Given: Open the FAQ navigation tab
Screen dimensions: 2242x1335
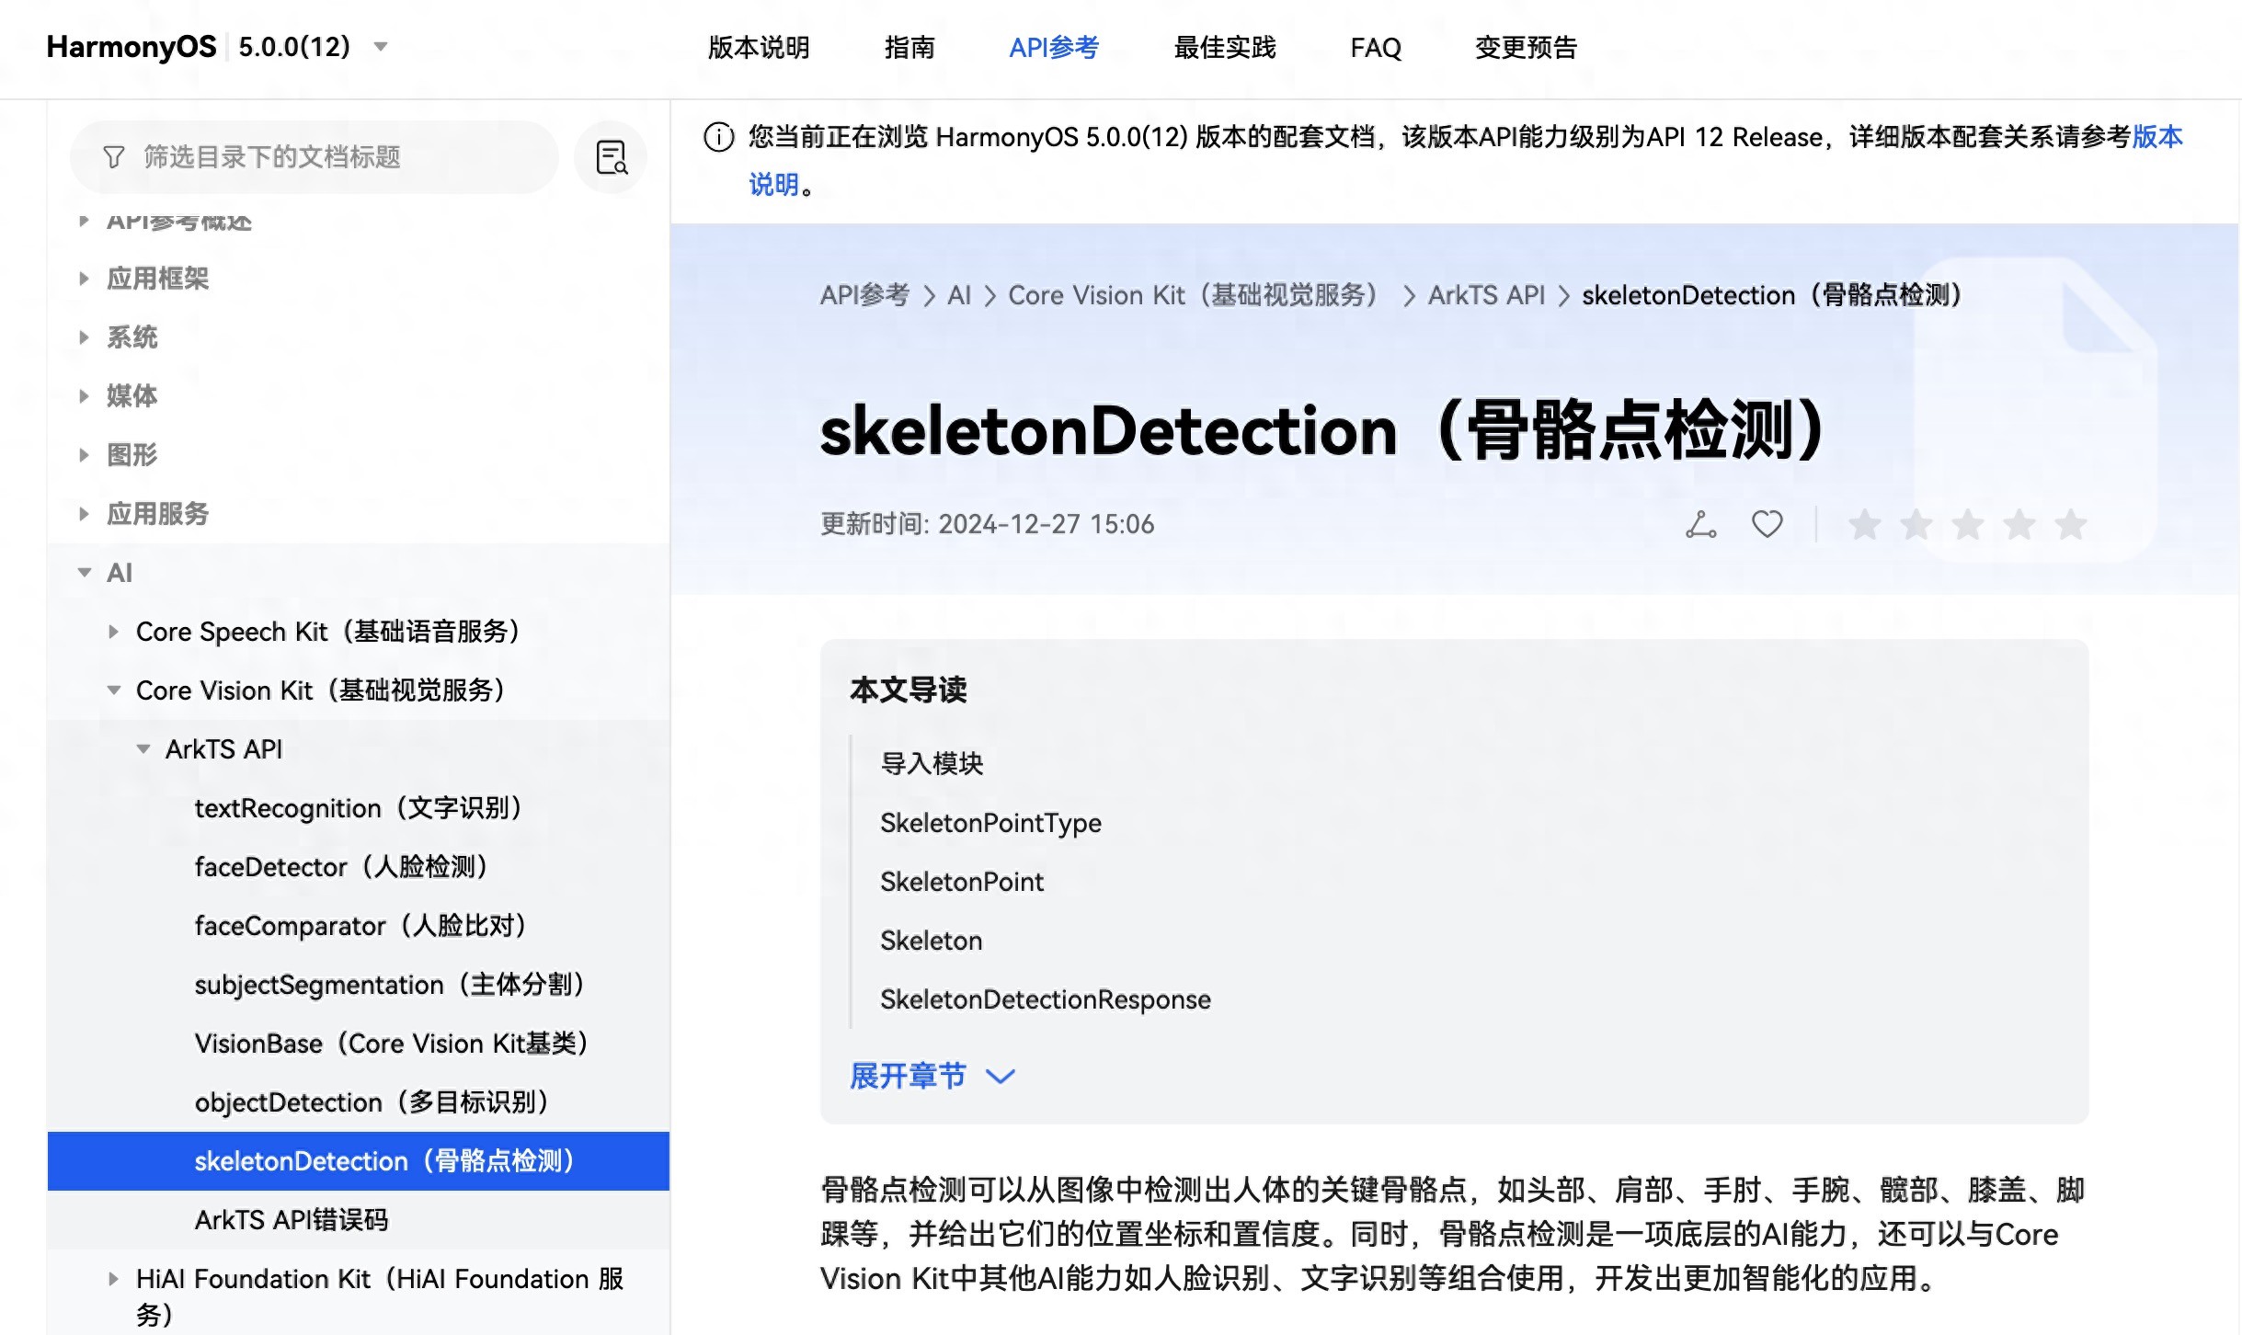Looking at the screenshot, I should click(1375, 48).
